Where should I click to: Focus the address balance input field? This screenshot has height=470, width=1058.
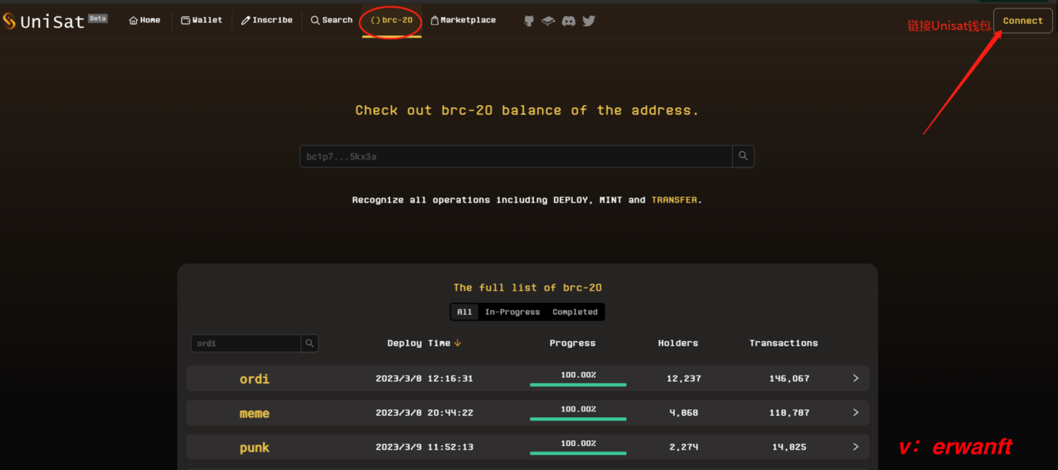(x=516, y=156)
